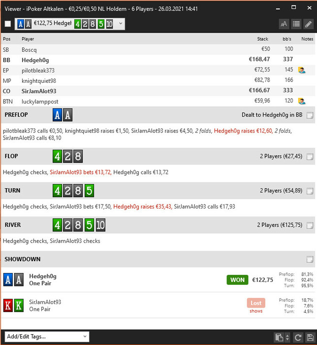
Task: Click the 'SirJamAlot93 bets €13,72' action text
Action: (x=80, y=172)
